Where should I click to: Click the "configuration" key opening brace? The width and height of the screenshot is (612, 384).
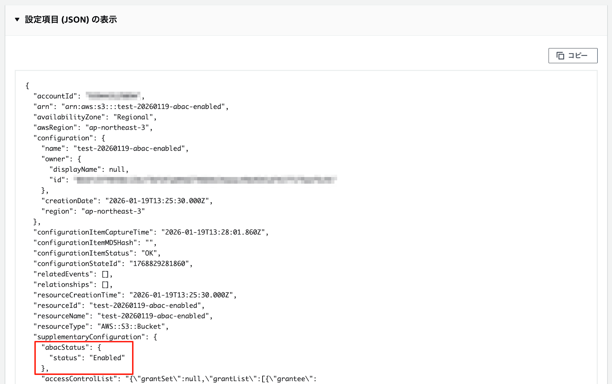pos(103,138)
